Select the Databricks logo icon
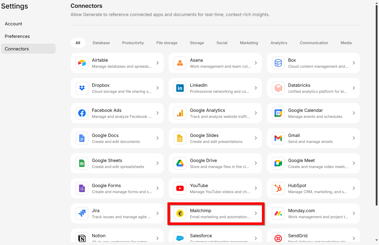379x245 pixels. (x=278, y=88)
